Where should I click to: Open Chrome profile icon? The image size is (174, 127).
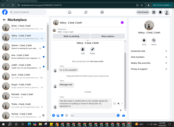click(149, 5)
